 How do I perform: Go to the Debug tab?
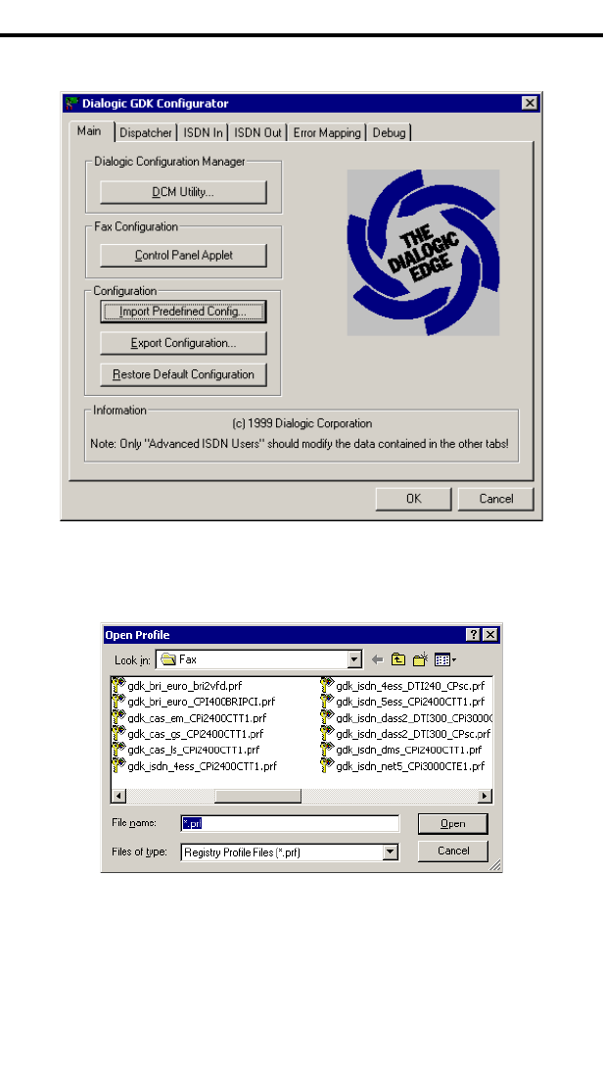click(389, 132)
